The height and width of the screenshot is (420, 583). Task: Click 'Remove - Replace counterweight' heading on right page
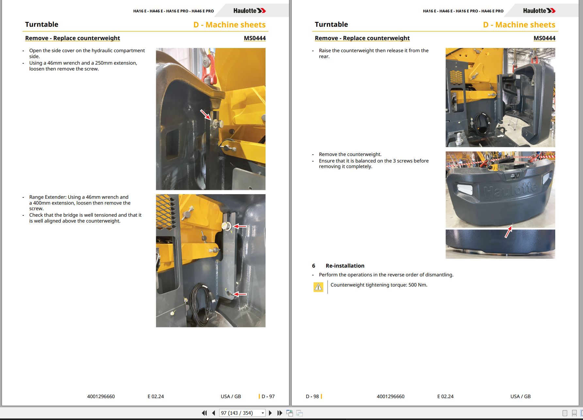(362, 38)
